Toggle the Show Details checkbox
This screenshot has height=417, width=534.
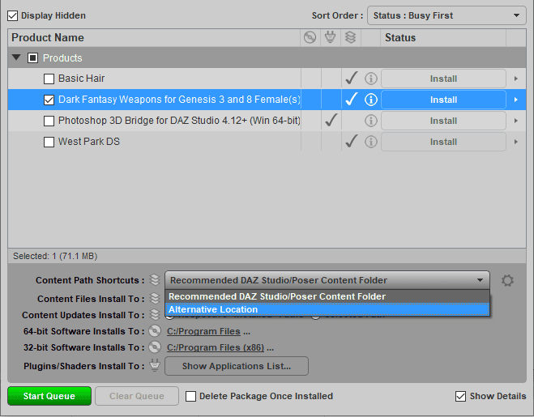tap(460, 396)
